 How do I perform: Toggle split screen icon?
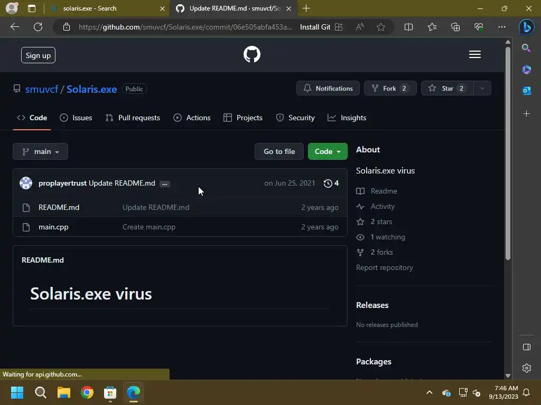point(408,27)
